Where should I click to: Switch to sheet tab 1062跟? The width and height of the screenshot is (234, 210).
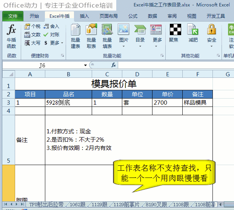(x=77, y=204)
